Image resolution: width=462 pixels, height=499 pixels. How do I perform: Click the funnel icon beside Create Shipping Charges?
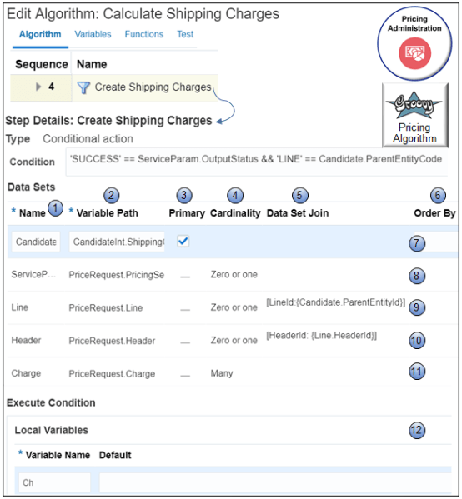[83, 87]
